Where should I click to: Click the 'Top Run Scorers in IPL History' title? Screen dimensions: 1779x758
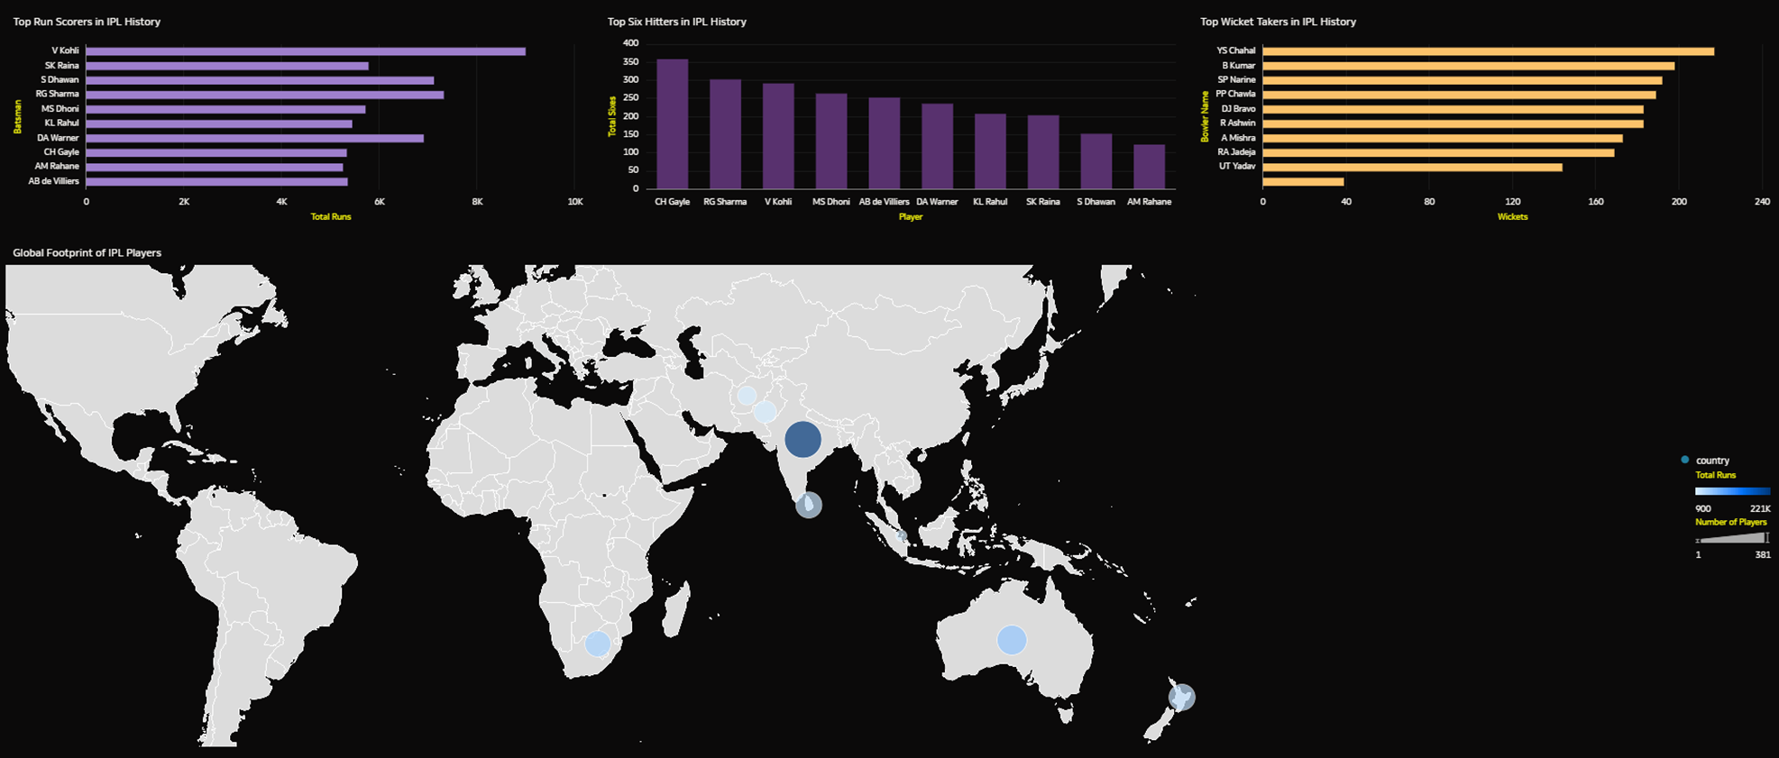(x=87, y=22)
